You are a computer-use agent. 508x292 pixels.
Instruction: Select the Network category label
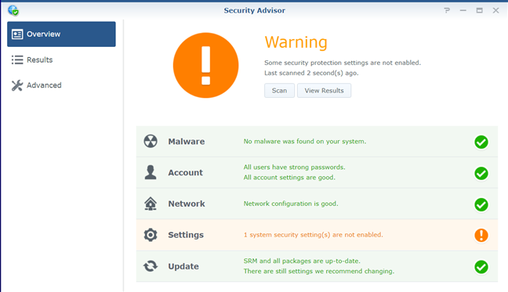pos(187,204)
